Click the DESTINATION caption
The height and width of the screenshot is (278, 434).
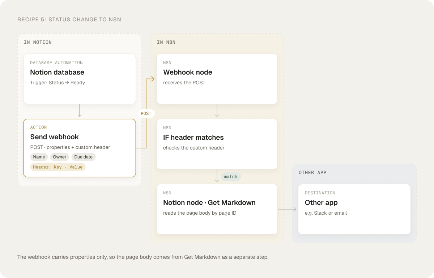point(320,193)
